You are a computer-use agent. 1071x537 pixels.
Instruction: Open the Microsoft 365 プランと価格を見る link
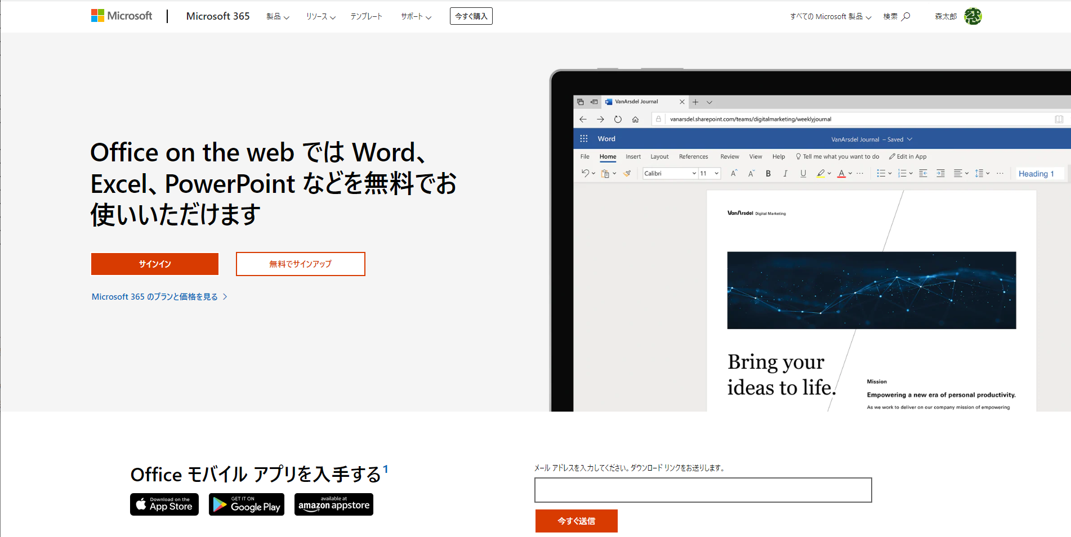[x=155, y=296]
